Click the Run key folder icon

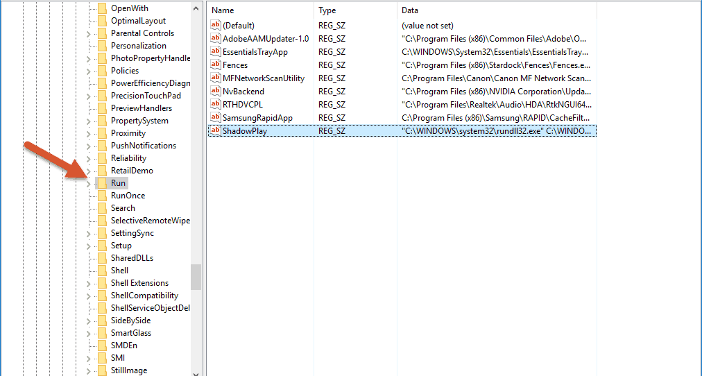(x=102, y=183)
